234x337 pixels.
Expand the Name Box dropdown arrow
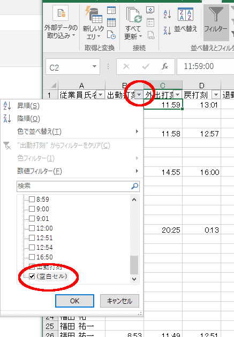coord(94,66)
